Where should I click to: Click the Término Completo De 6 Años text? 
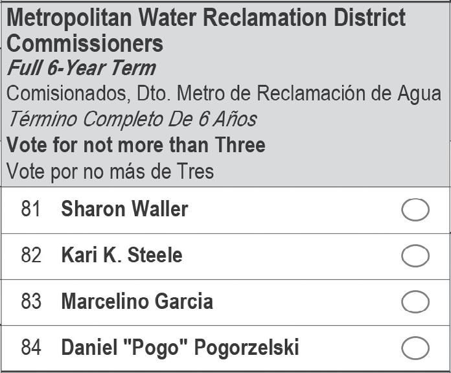tap(133, 119)
